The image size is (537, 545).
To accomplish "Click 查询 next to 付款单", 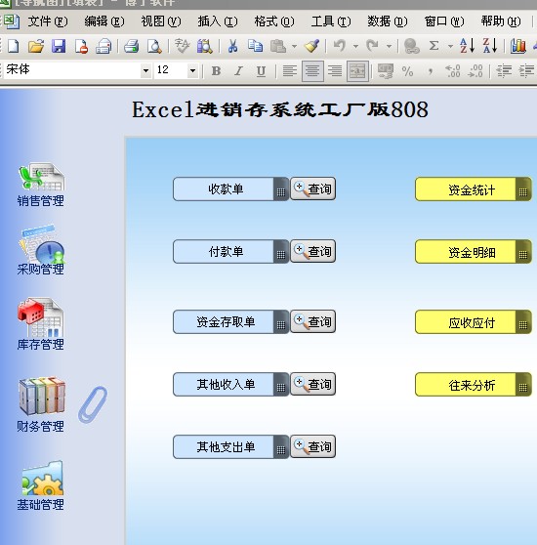I will point(313,251).
